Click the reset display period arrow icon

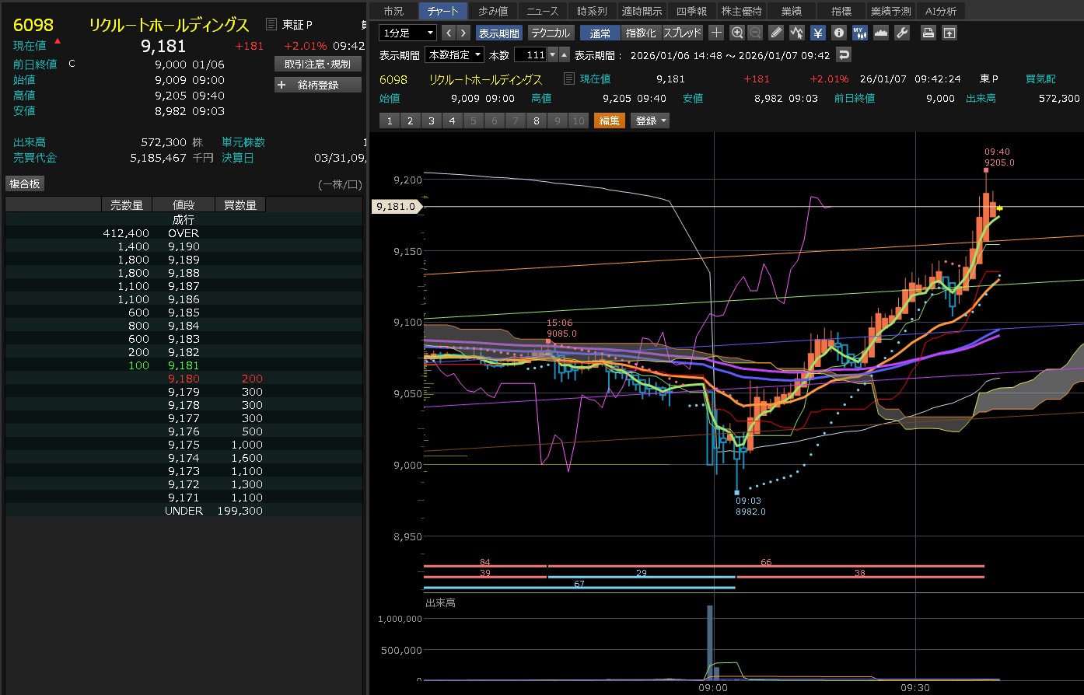pos(843,54)
